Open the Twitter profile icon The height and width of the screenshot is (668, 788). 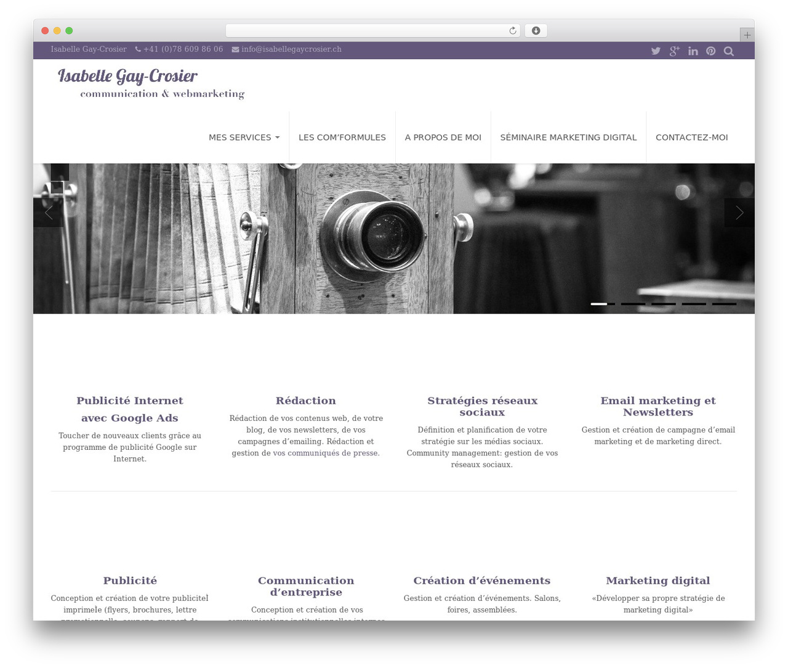tap(656, 51)
